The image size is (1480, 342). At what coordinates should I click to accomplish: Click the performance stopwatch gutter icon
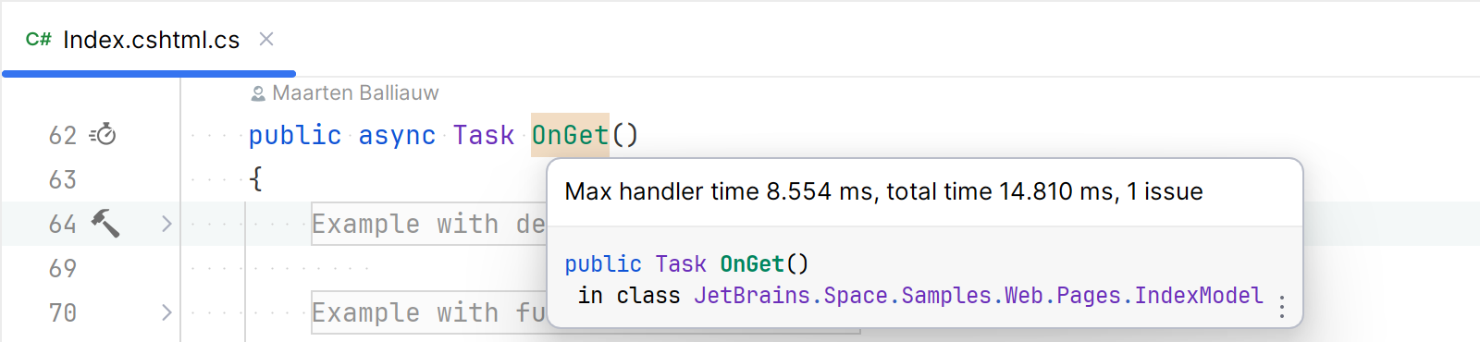click(x=103, y=135)
